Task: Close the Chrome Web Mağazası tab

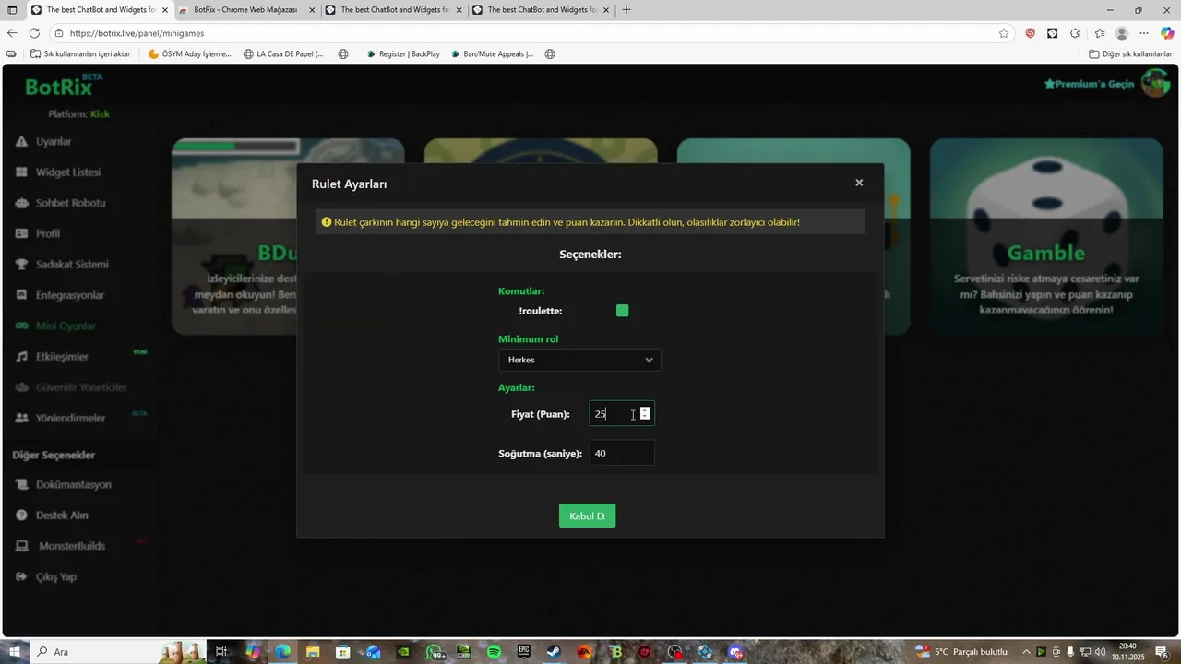Action: tap(311, 10)
